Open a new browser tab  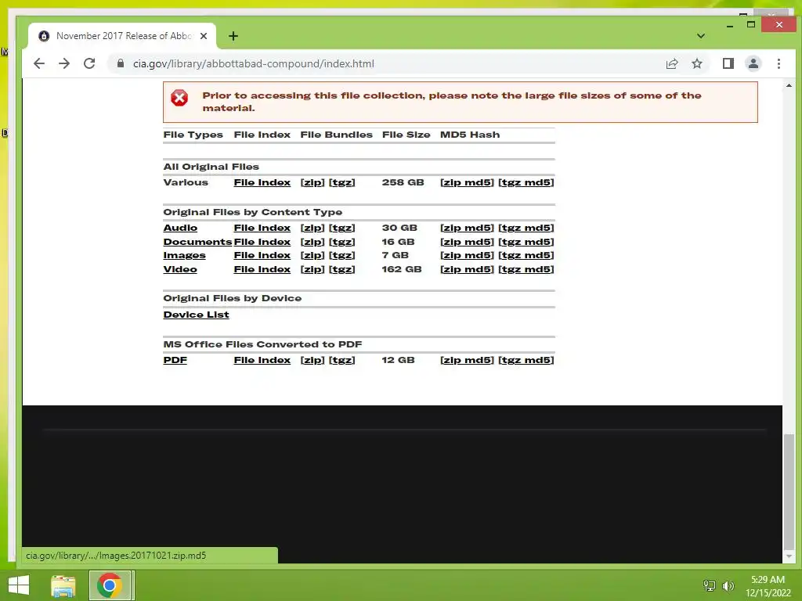(233, 36)
